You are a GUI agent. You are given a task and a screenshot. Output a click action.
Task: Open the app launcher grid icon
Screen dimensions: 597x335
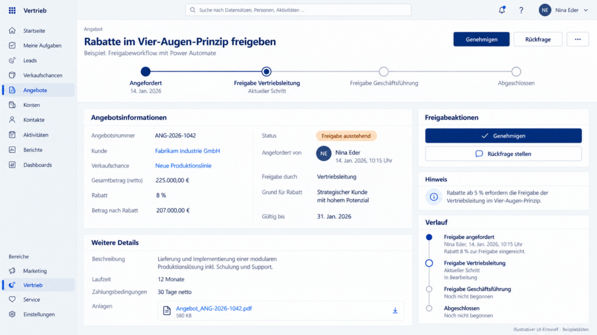pos(12,10)
